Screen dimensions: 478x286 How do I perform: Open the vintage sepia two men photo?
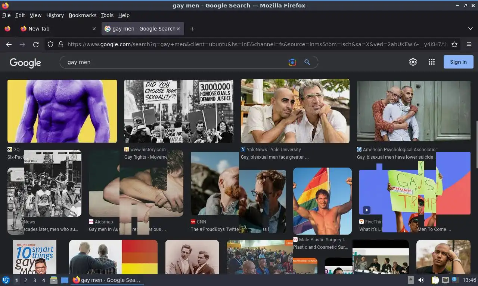192,257
